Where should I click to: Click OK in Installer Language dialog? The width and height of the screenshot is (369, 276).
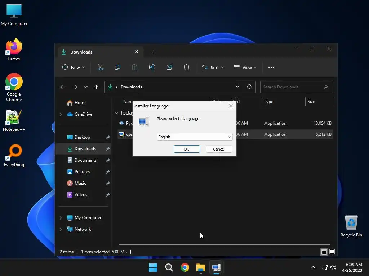187,149
